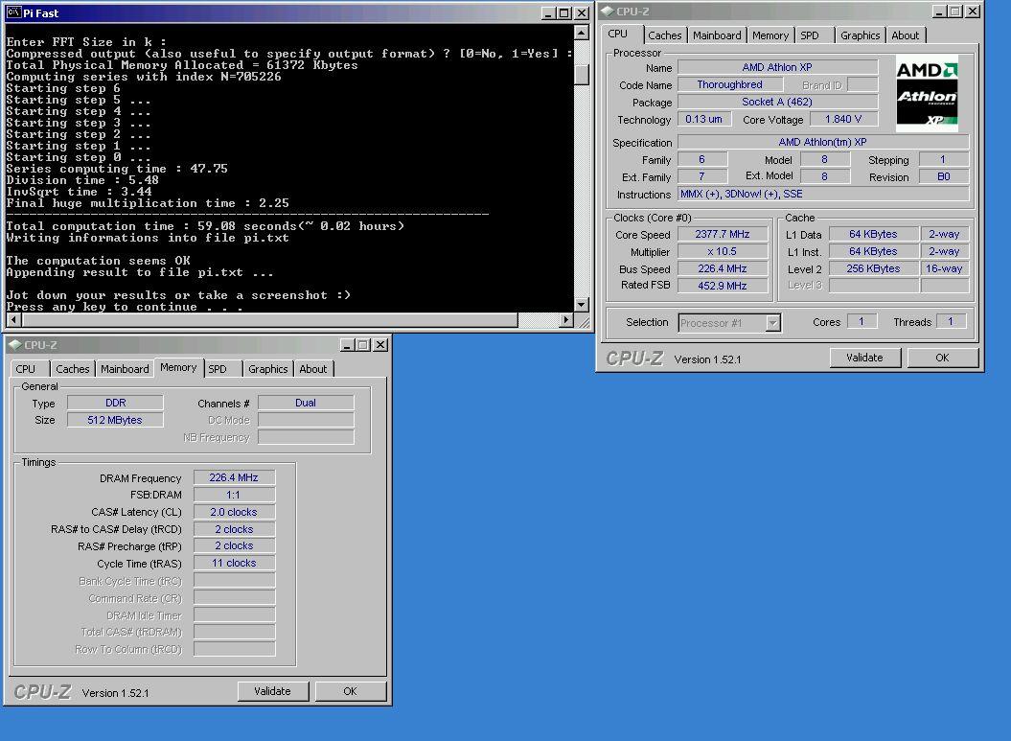Screen dimensions: 1011x741
Task: Close the Pi Fast window
Action: pyautogui.click(x=582, y=12)
